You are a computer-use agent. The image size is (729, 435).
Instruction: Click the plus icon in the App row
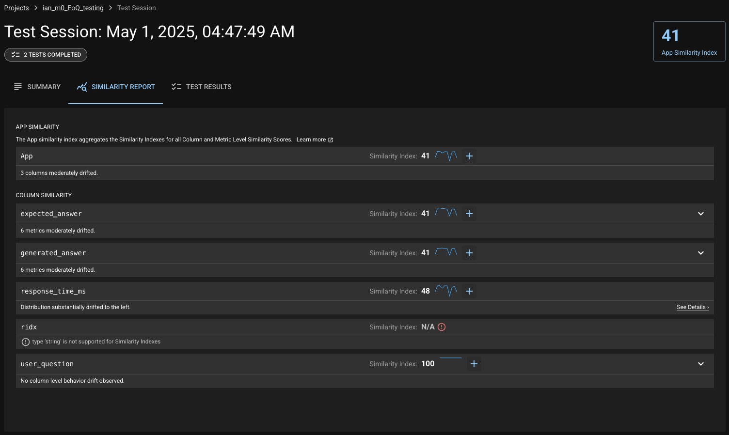pyautogui.click(x=469, y=156)
